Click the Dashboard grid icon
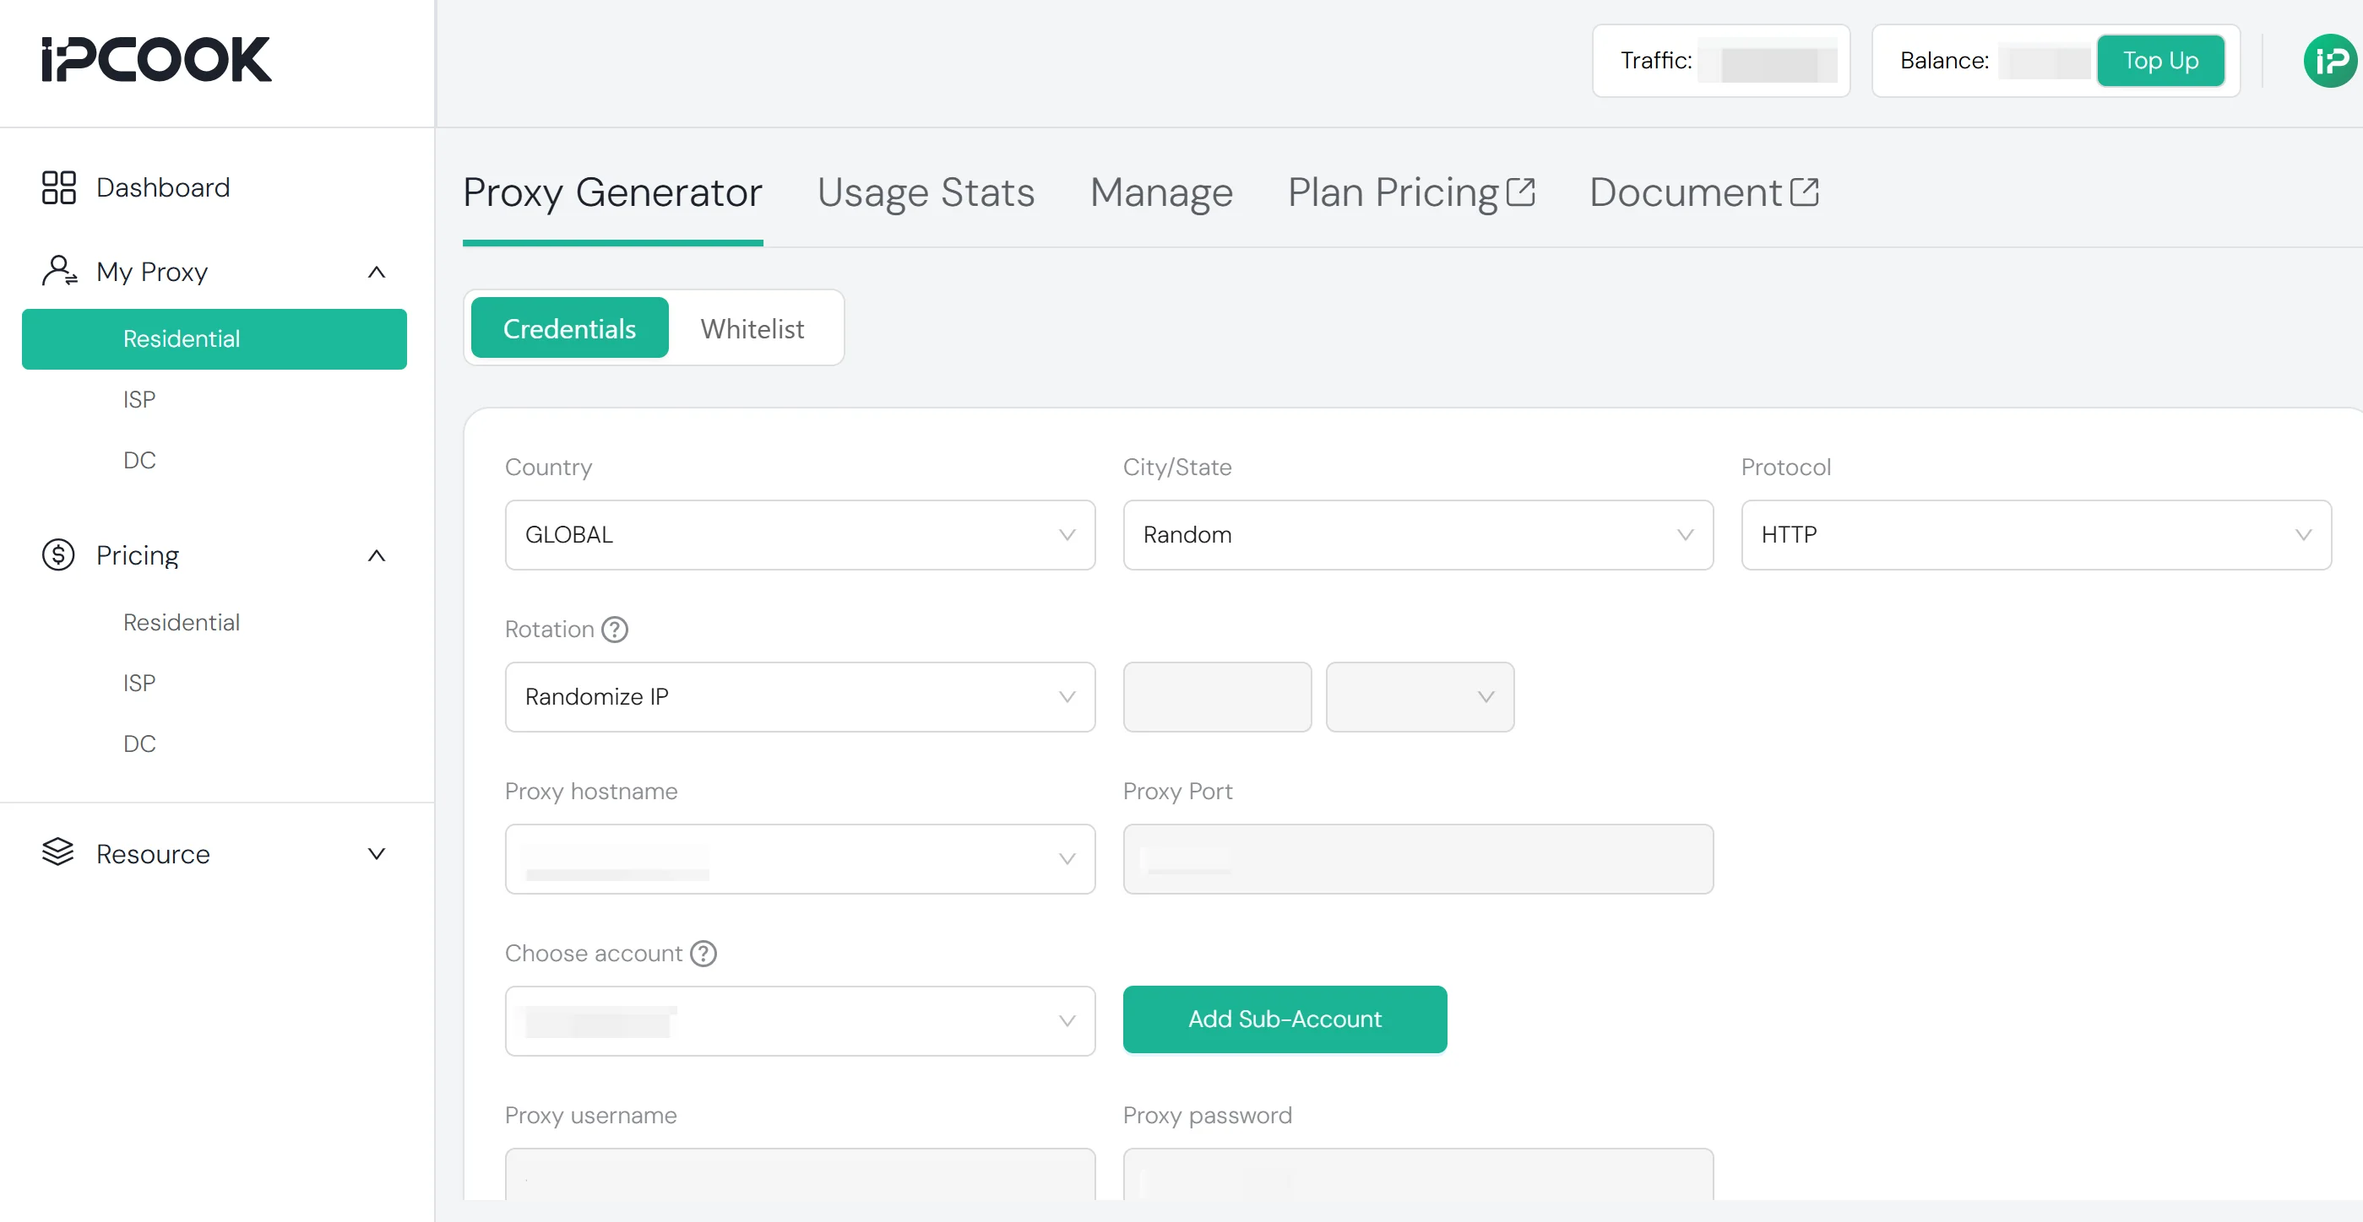2363x1222 pixels. [x=59, y=187]
